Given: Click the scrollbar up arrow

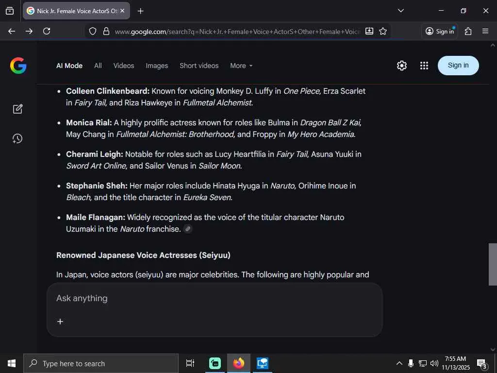Looking at the screenshot, I should tap(493, 46).
